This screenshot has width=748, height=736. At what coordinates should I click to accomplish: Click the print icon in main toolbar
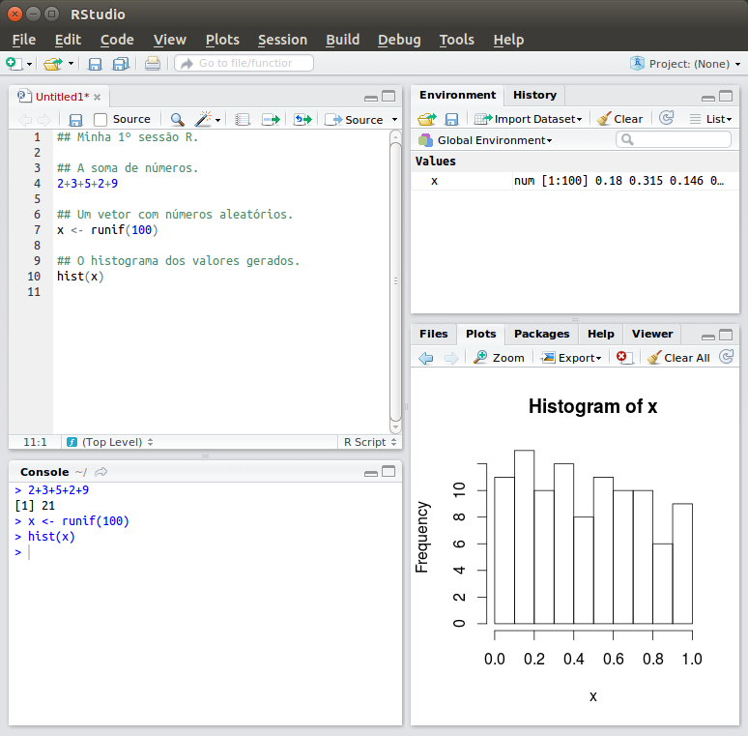pos(153,64)
